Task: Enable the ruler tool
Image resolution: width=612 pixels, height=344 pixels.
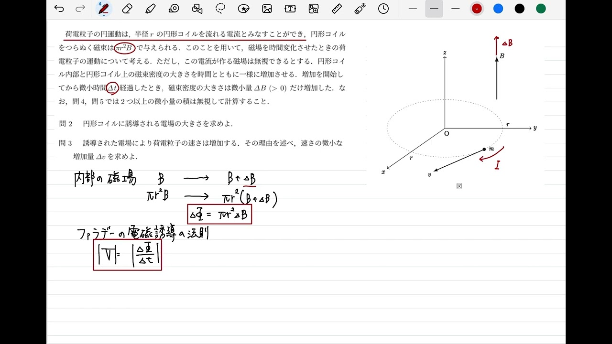Action: click(337, 9)
